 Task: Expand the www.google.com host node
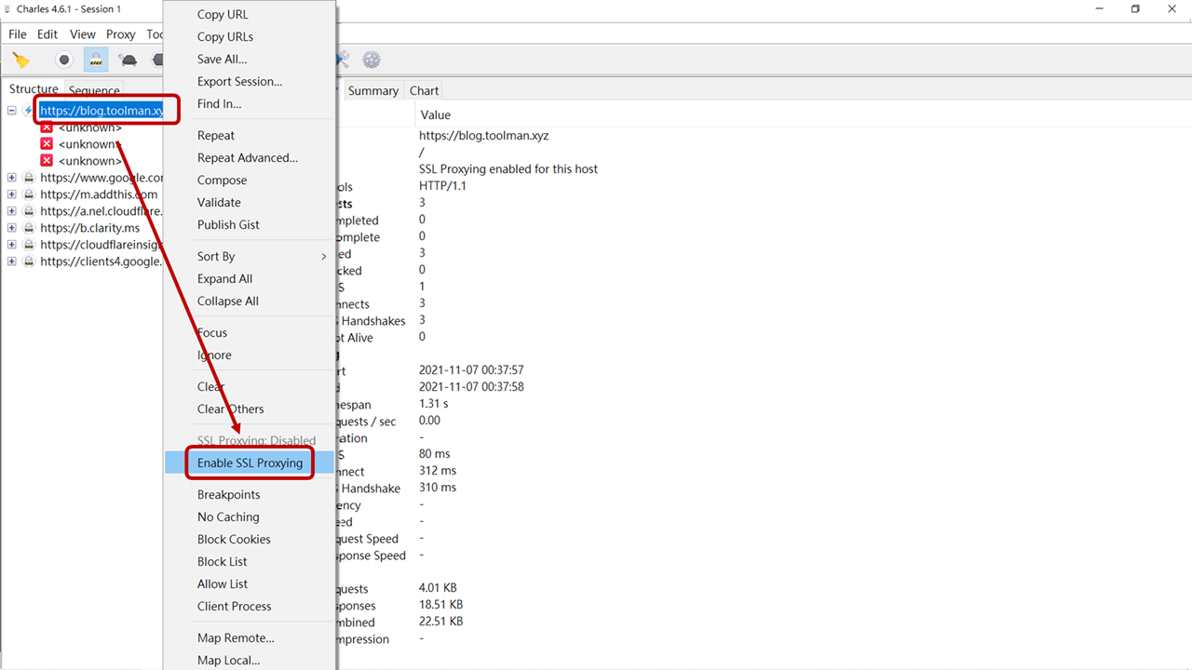(x=12, y=178)
